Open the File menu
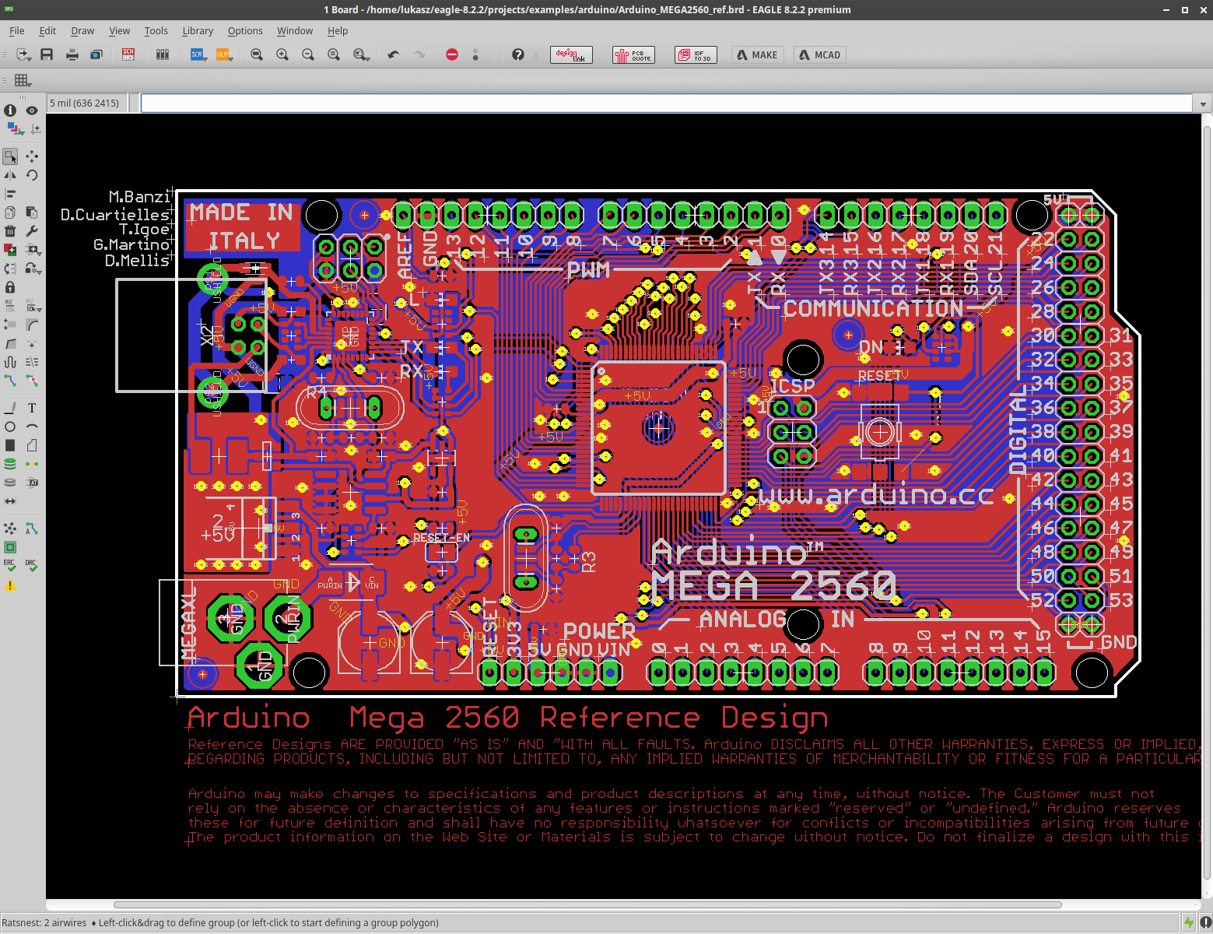Viewport: 1213px width, 934px height. (x=17, y=31)
